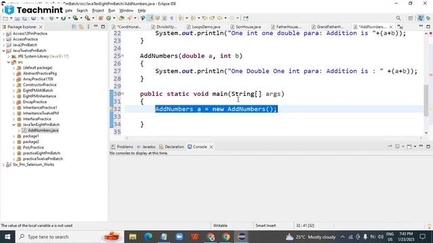Close the Console view tab
The image size is (433, 243).
211,147
